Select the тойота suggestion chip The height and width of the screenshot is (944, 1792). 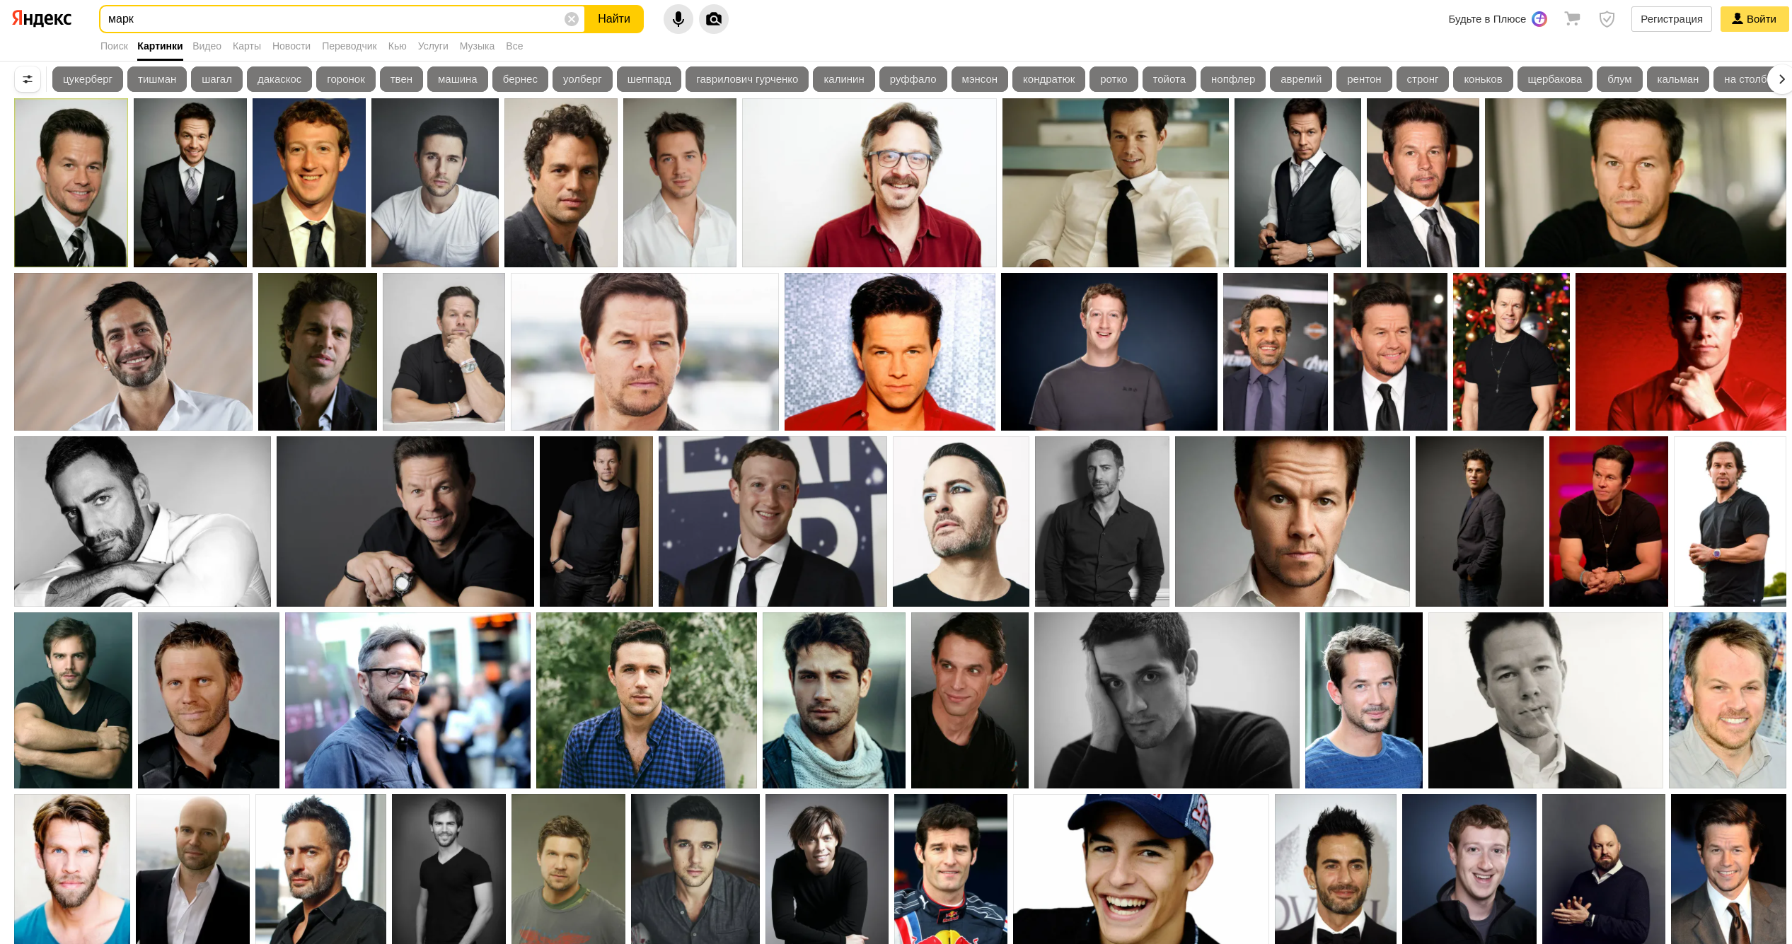pyautogui.click(x=1169, y=79)
